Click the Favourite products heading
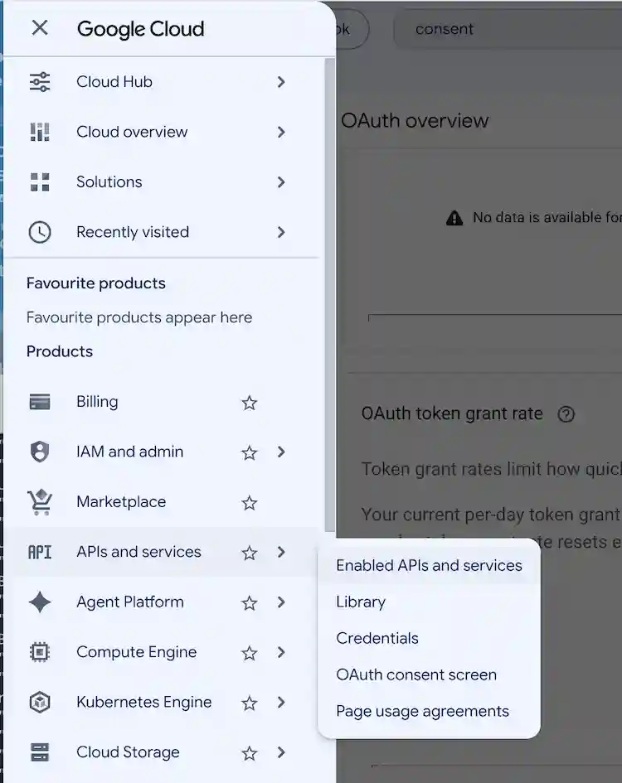This screenshot has width=622, height=783. pos(96,283)
